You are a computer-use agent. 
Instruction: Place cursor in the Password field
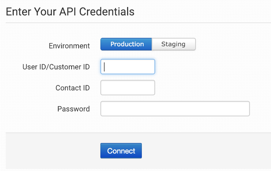click(x=175, y=109)
